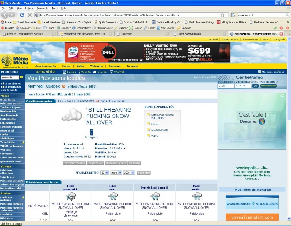Switch temperature units to °C

92,130
